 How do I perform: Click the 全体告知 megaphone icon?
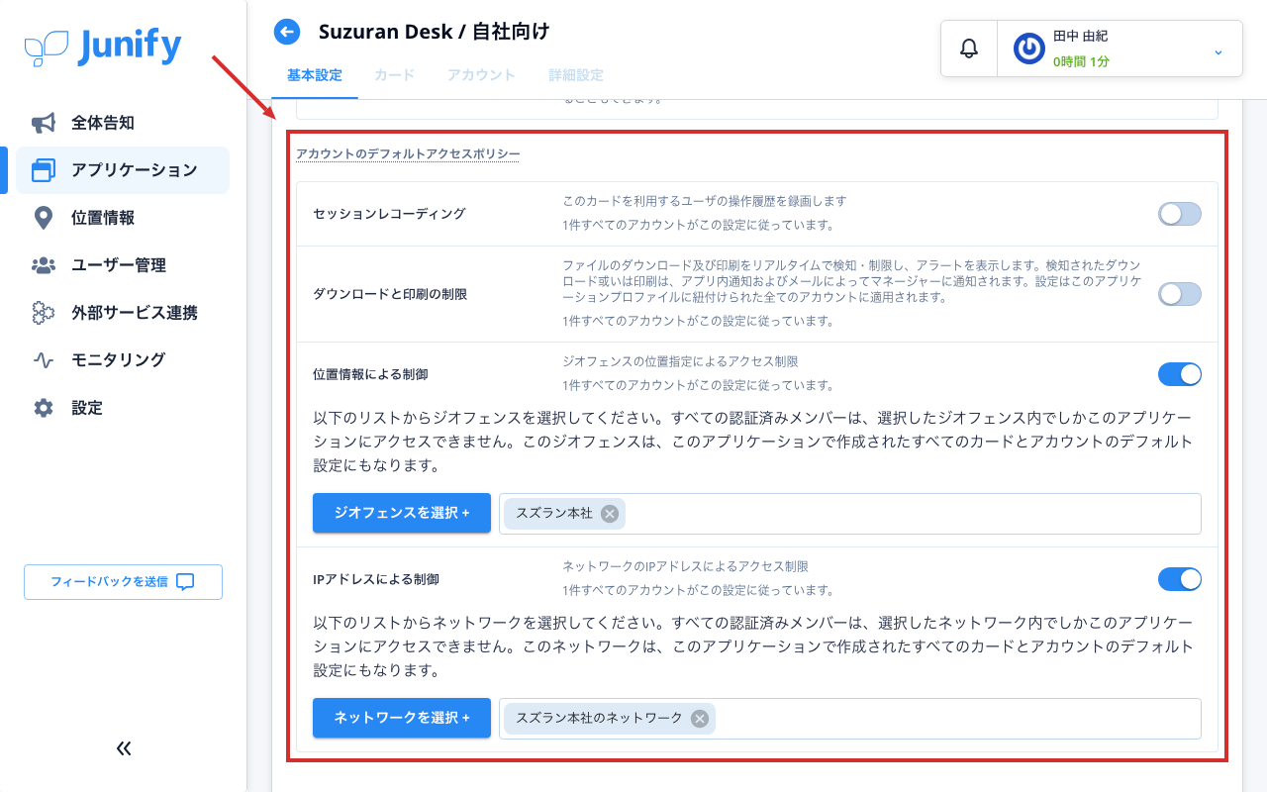coord(44,123)
